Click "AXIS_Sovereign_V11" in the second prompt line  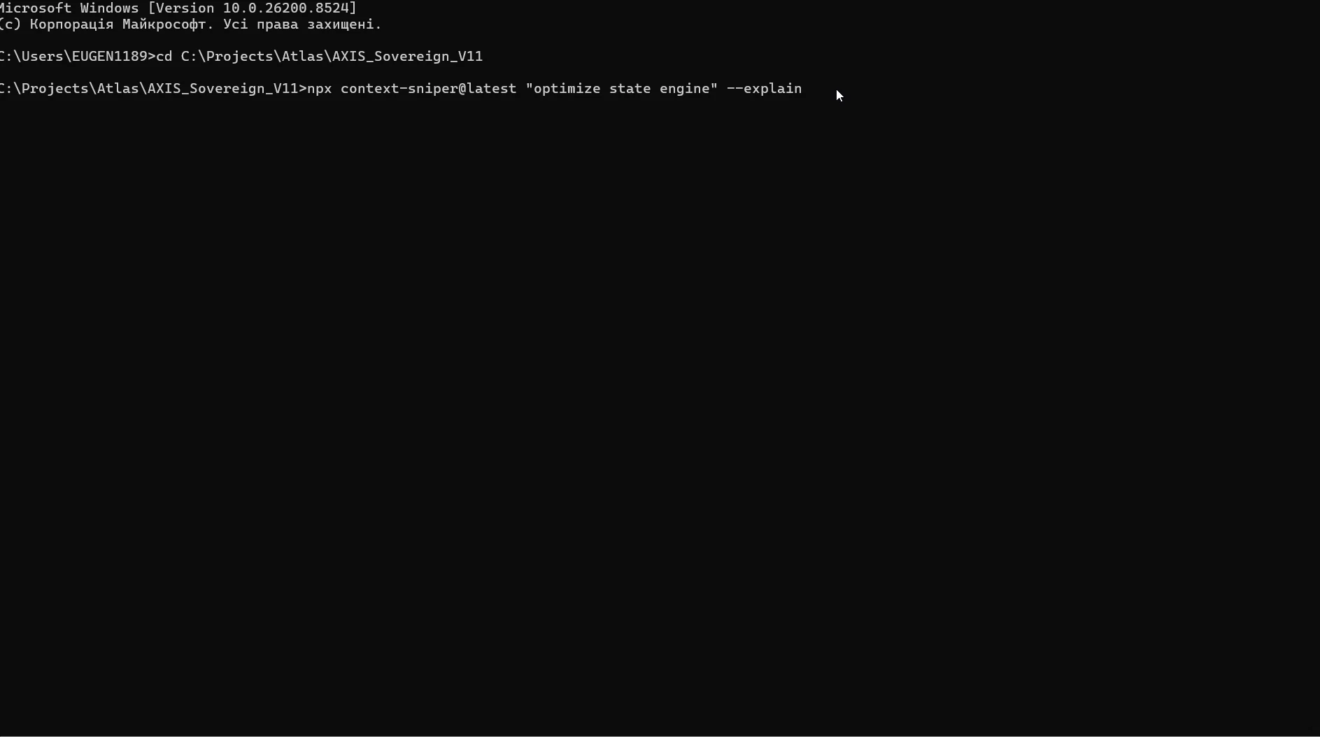pyautogui.click(x=223, y=89)
